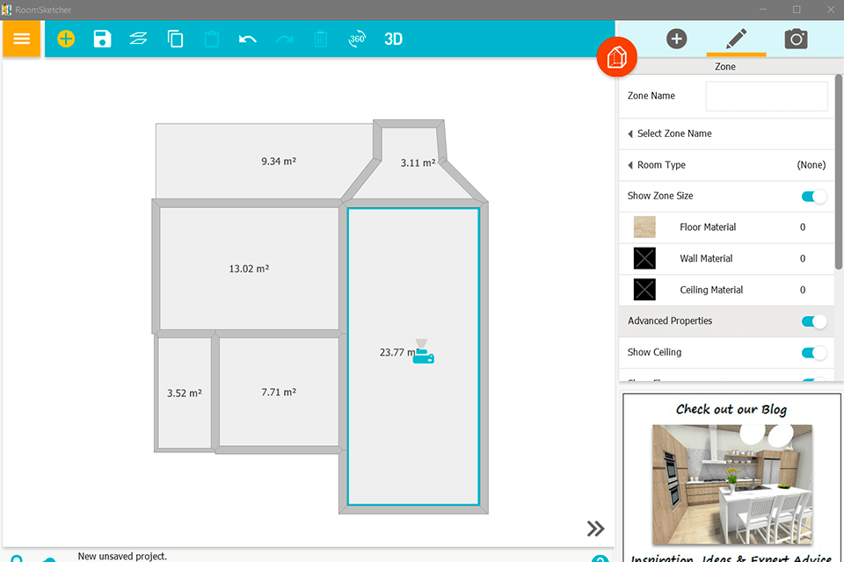Select the 7.71 m² room
The height and width of the screenshot is (562, 844).
[279, 392]
